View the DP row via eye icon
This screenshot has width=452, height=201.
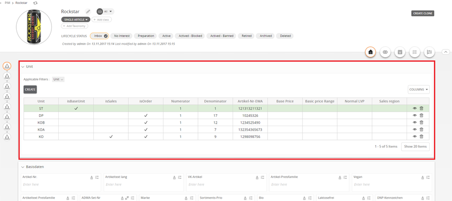[414, 115]
